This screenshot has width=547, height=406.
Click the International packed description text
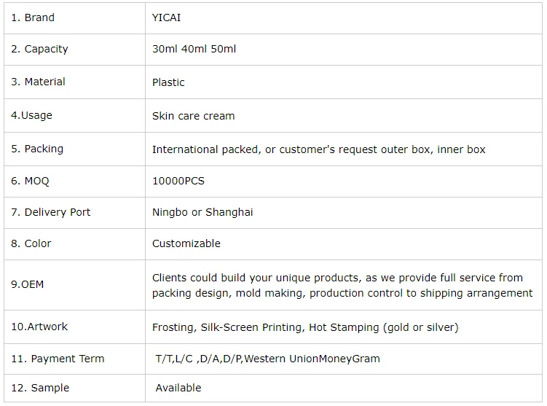(318, 149)
